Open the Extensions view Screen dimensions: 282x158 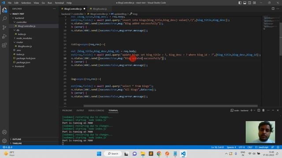[x=4, y=45]
